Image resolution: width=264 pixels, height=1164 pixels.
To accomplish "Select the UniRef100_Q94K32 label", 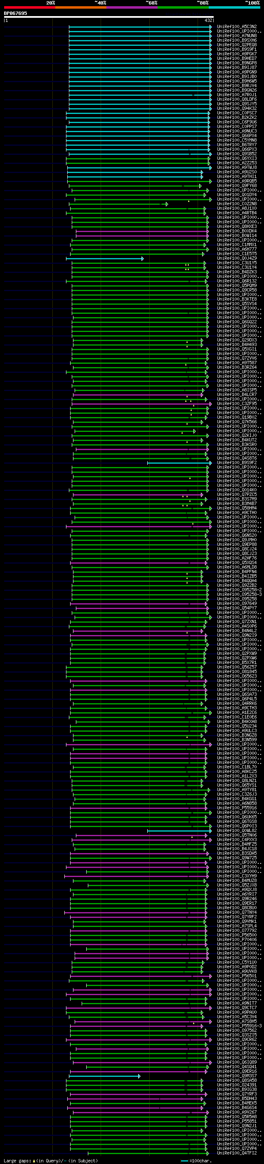I will tap(237, 109).
